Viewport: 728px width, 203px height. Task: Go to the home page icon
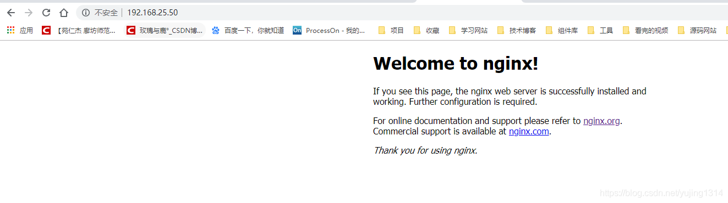pos(64,13)
